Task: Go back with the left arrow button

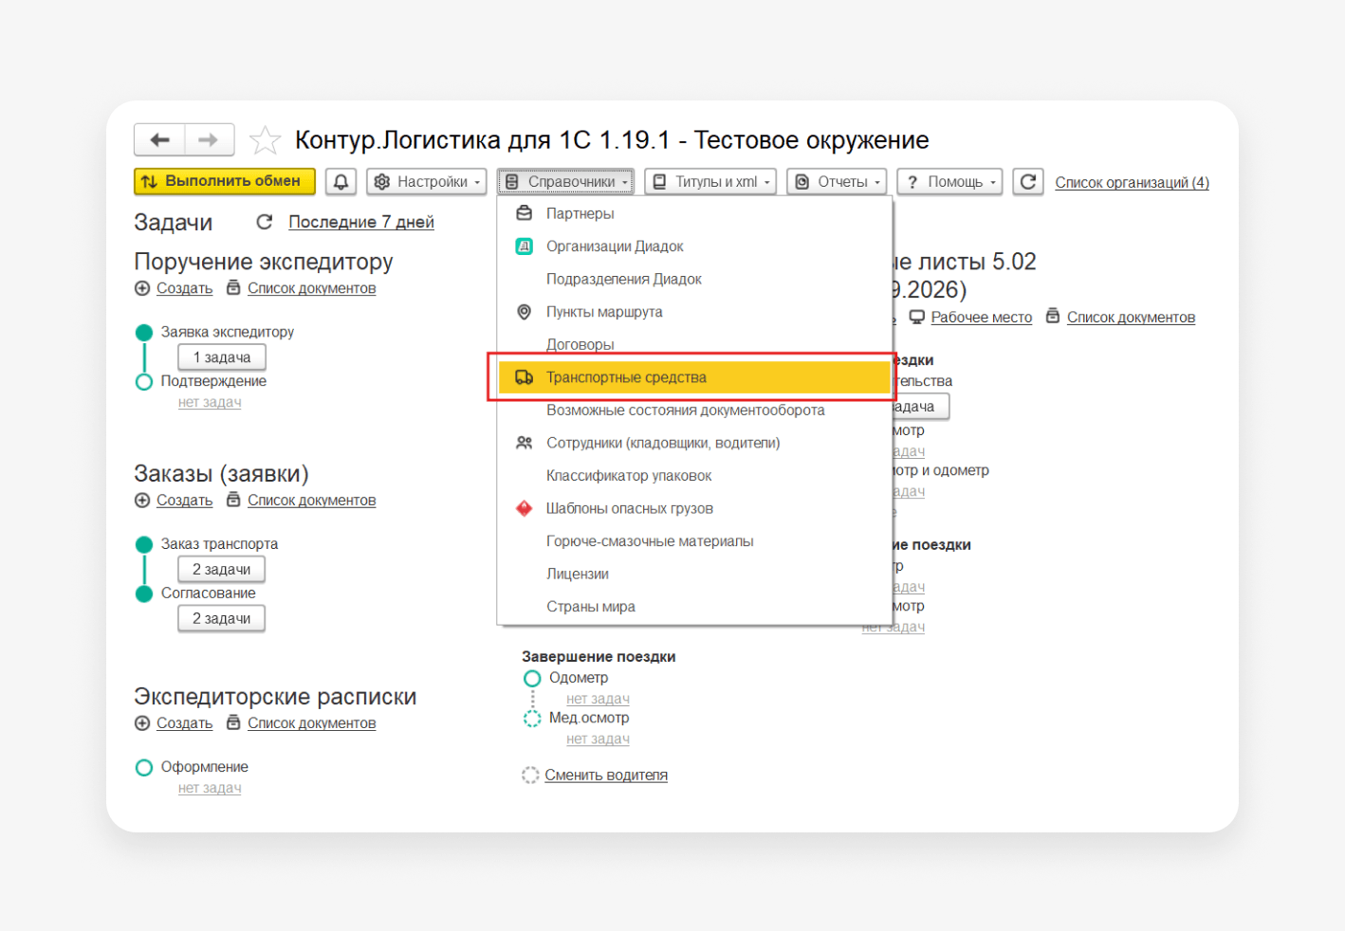Action: (x=159, y=140)
